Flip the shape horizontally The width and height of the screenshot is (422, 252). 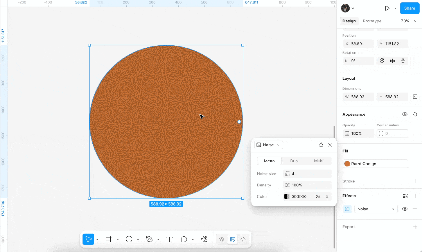392,61
